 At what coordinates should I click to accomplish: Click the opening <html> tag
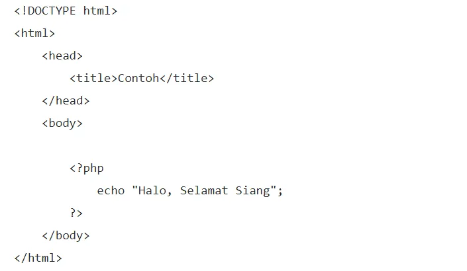point(34,34)
